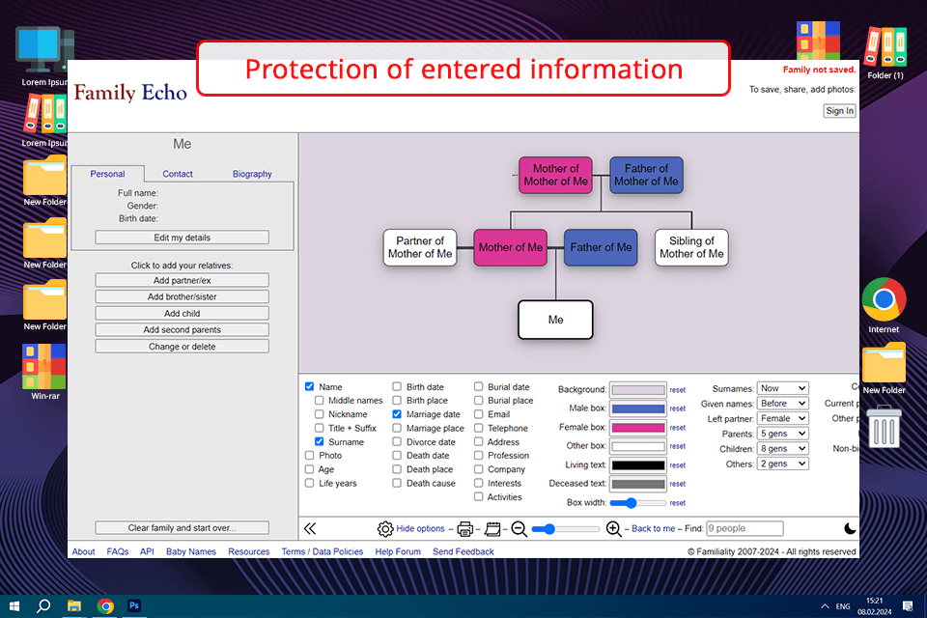Image resolution: width=927 pixels, height=618 pixels.
Task: Click the printer icon
Action: tap(465, 529)
